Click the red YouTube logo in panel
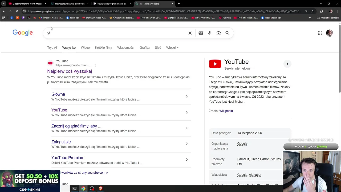 [215, 64]
